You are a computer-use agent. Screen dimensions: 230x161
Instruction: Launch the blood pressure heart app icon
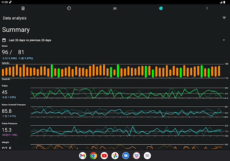[137, 156]
